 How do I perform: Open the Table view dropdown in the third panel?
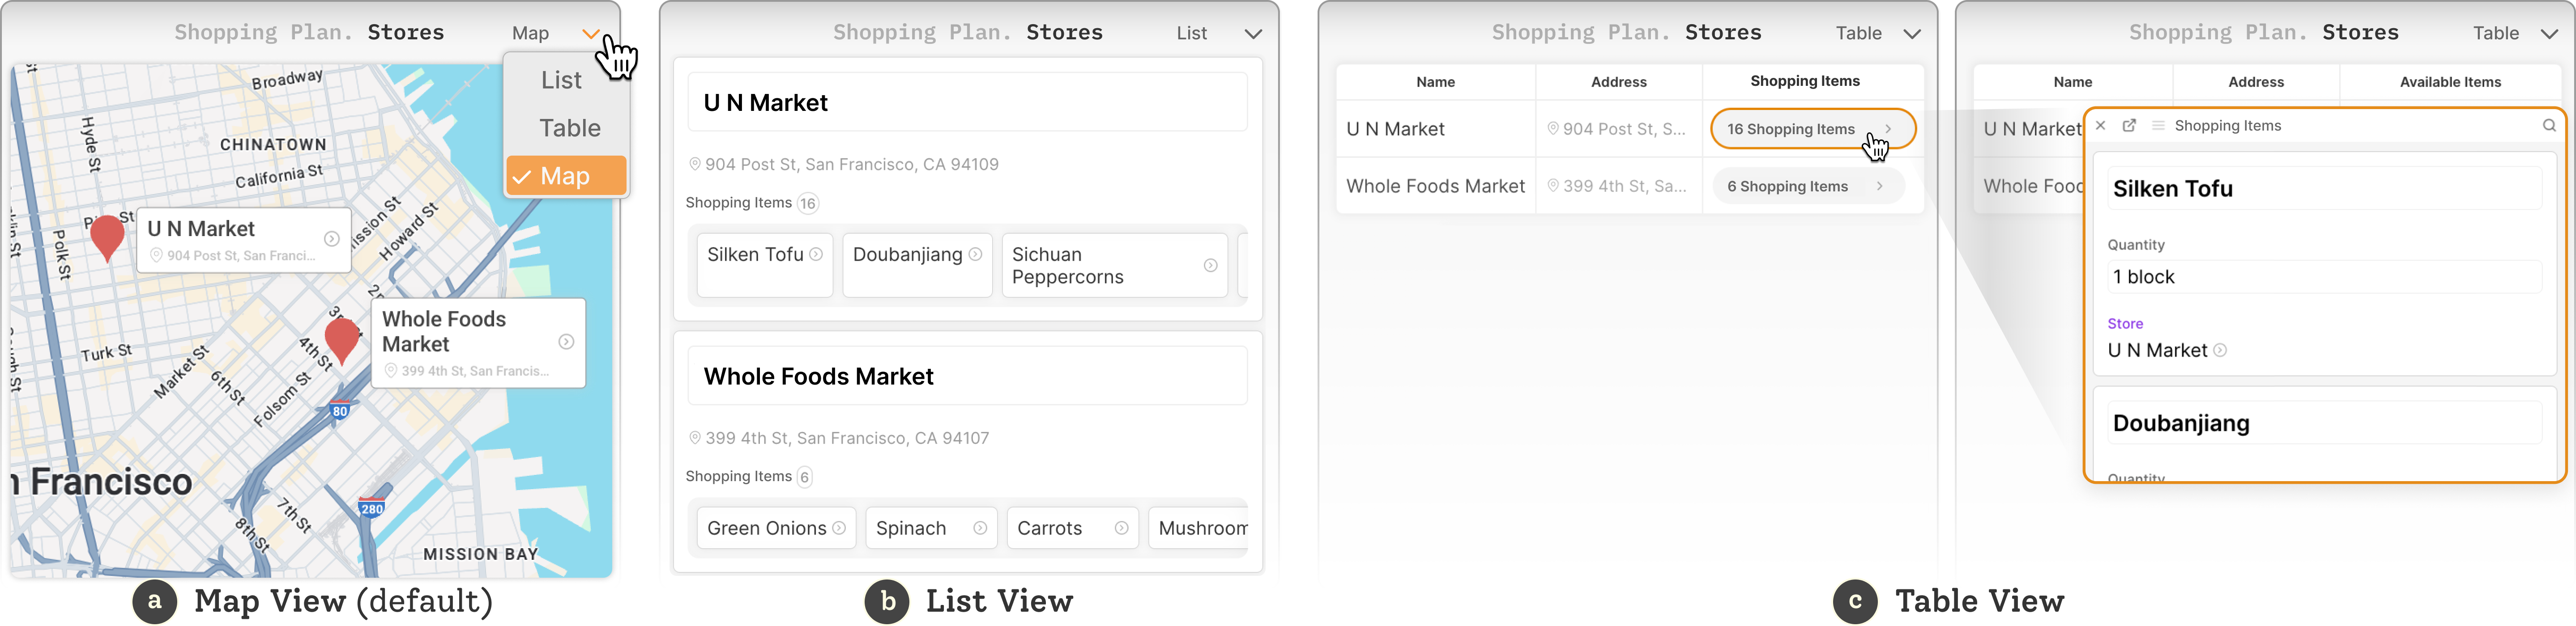(1911, 34)
